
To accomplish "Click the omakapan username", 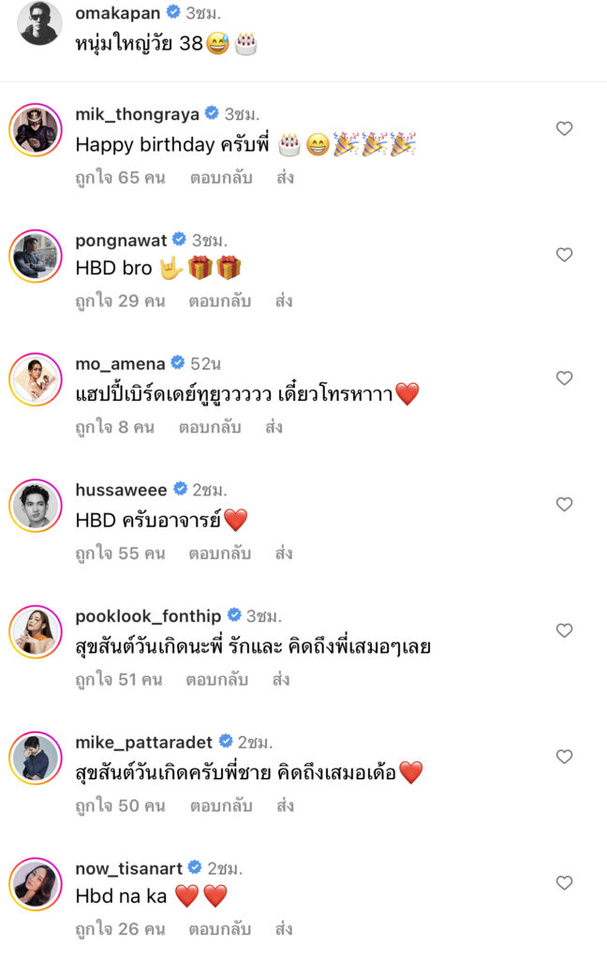I will (117, 12).
